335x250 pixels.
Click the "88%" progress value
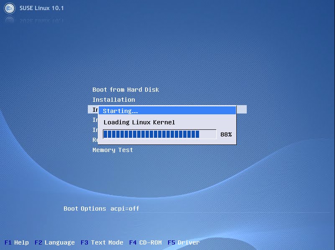tap(226, 134)
